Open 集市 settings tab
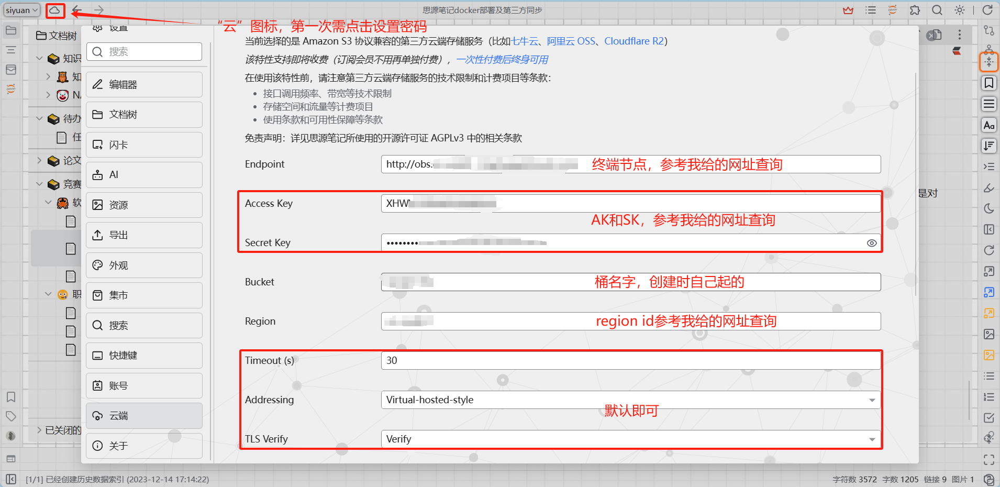This screenshot has width=1000, height=487. tap(145, 295)
